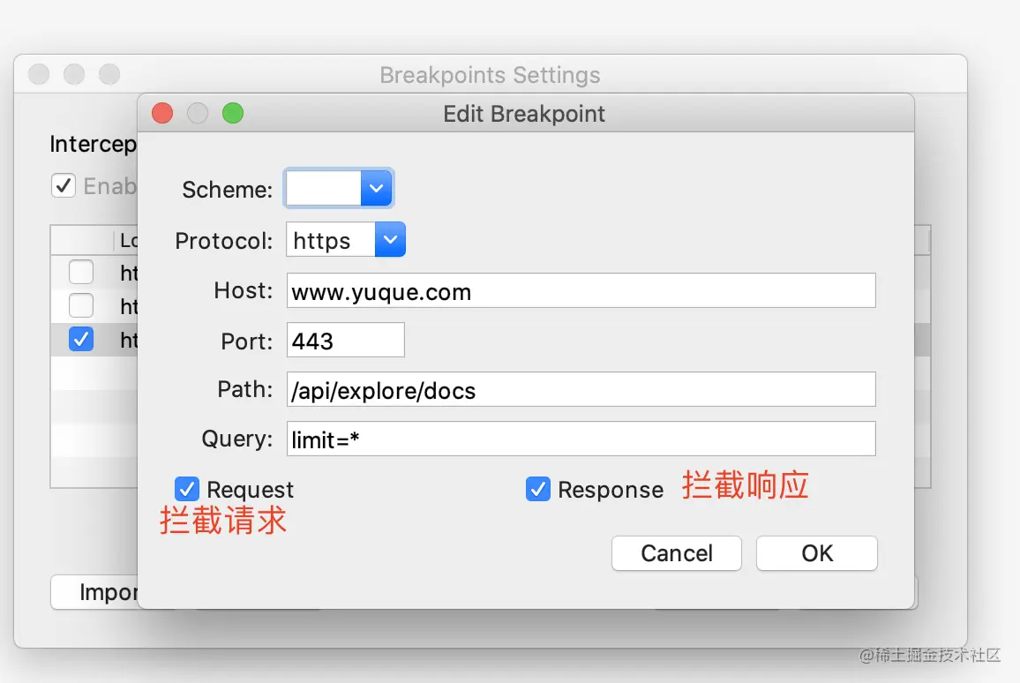This screenshot has height=683, width=1020.
Task: Select the highlighted third breakpoint row
Action: (95, 340)
